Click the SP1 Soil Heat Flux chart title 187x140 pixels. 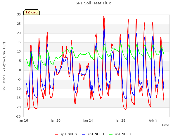[x=93, y=3]
